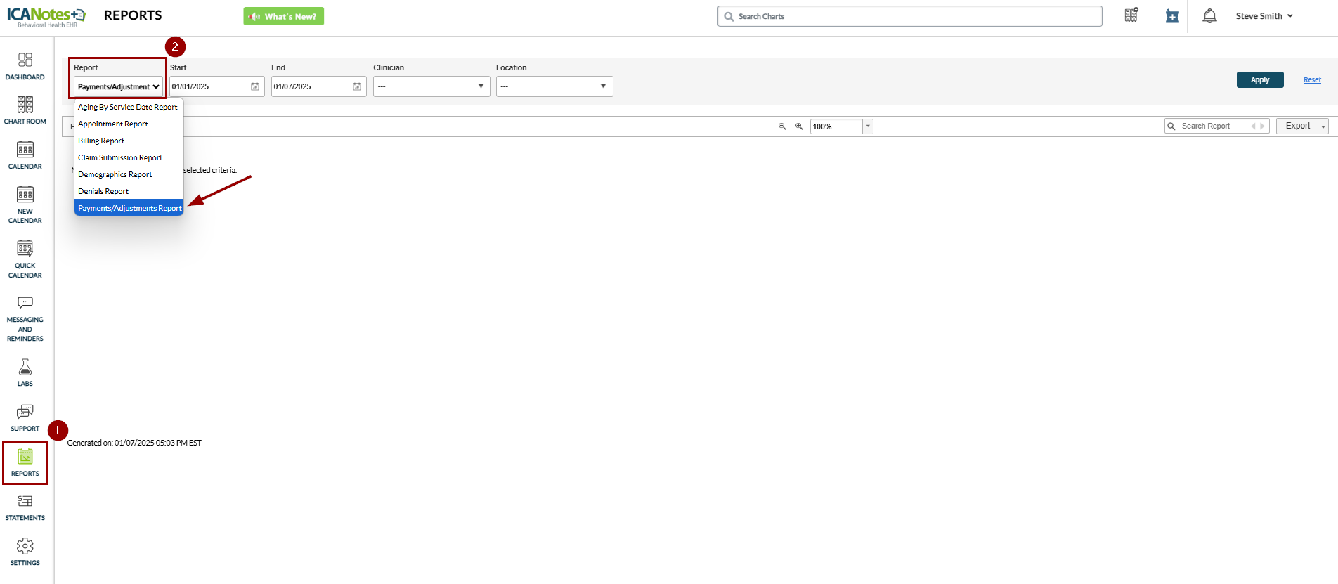Expand the Clinician dropdown
The image size is (1338, 584).
coord(431,86)
